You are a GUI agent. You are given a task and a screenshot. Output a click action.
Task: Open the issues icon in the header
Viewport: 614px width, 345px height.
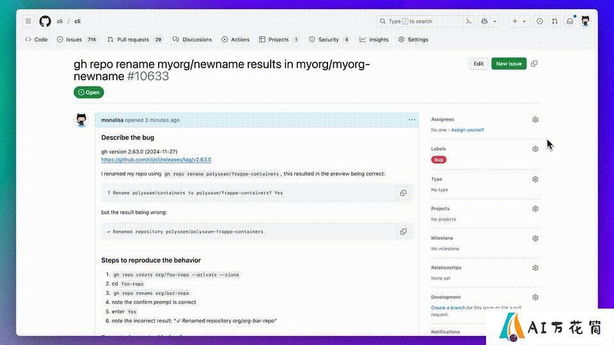coord(540,21)
